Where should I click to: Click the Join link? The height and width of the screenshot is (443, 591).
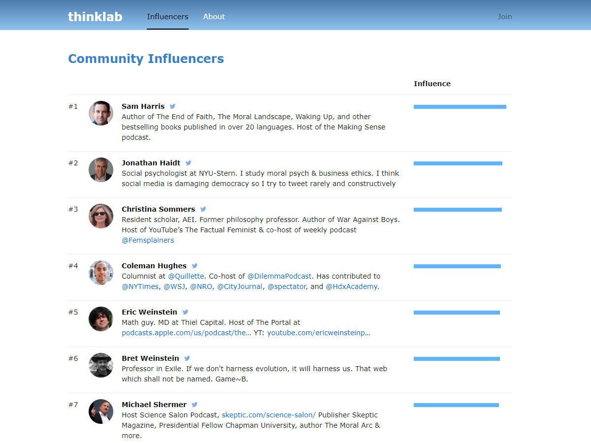504,16
